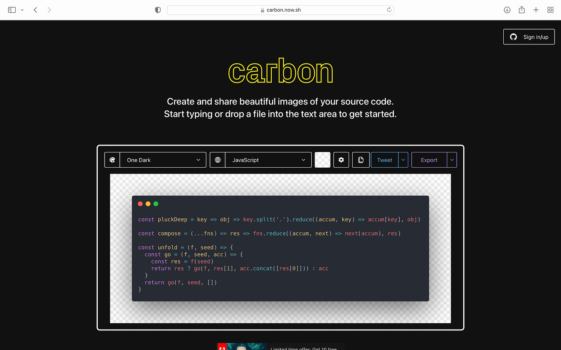561x350 pixels.
Task: Click the red window dot in code frame
Action: pyautogui.click(x=140, y=204)
